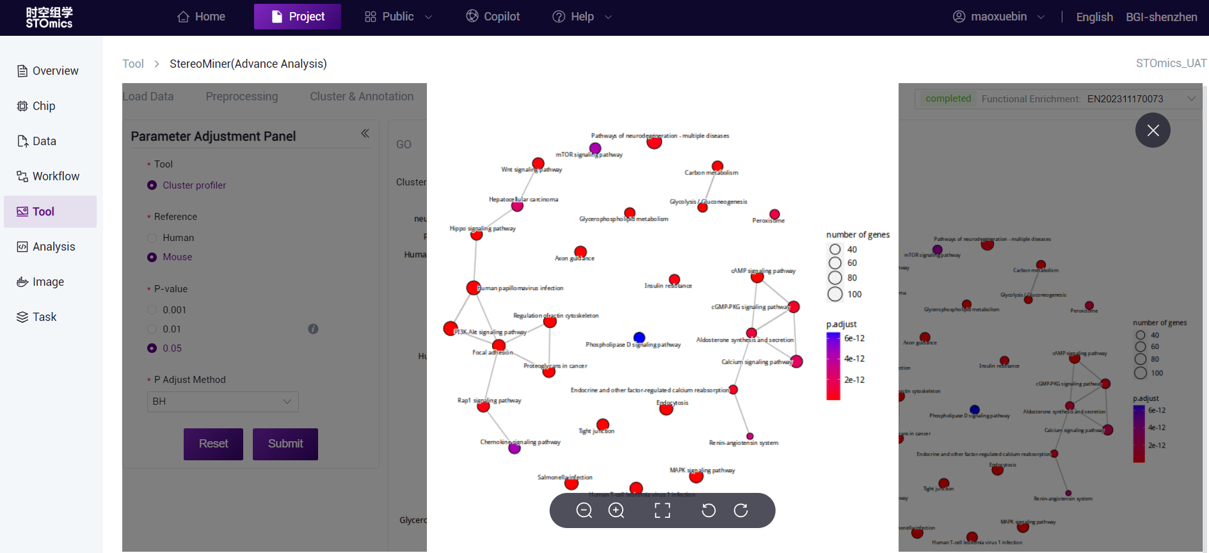Screen dimensions: 1209x553
Task: Choose 0.001 P-value option
Action: [152, 310]
